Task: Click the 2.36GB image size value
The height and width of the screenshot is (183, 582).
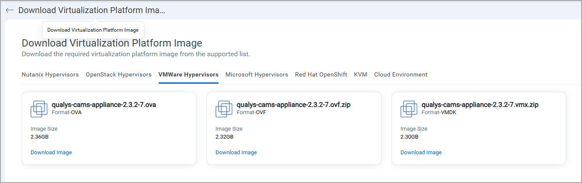Action: coord(39,137)
